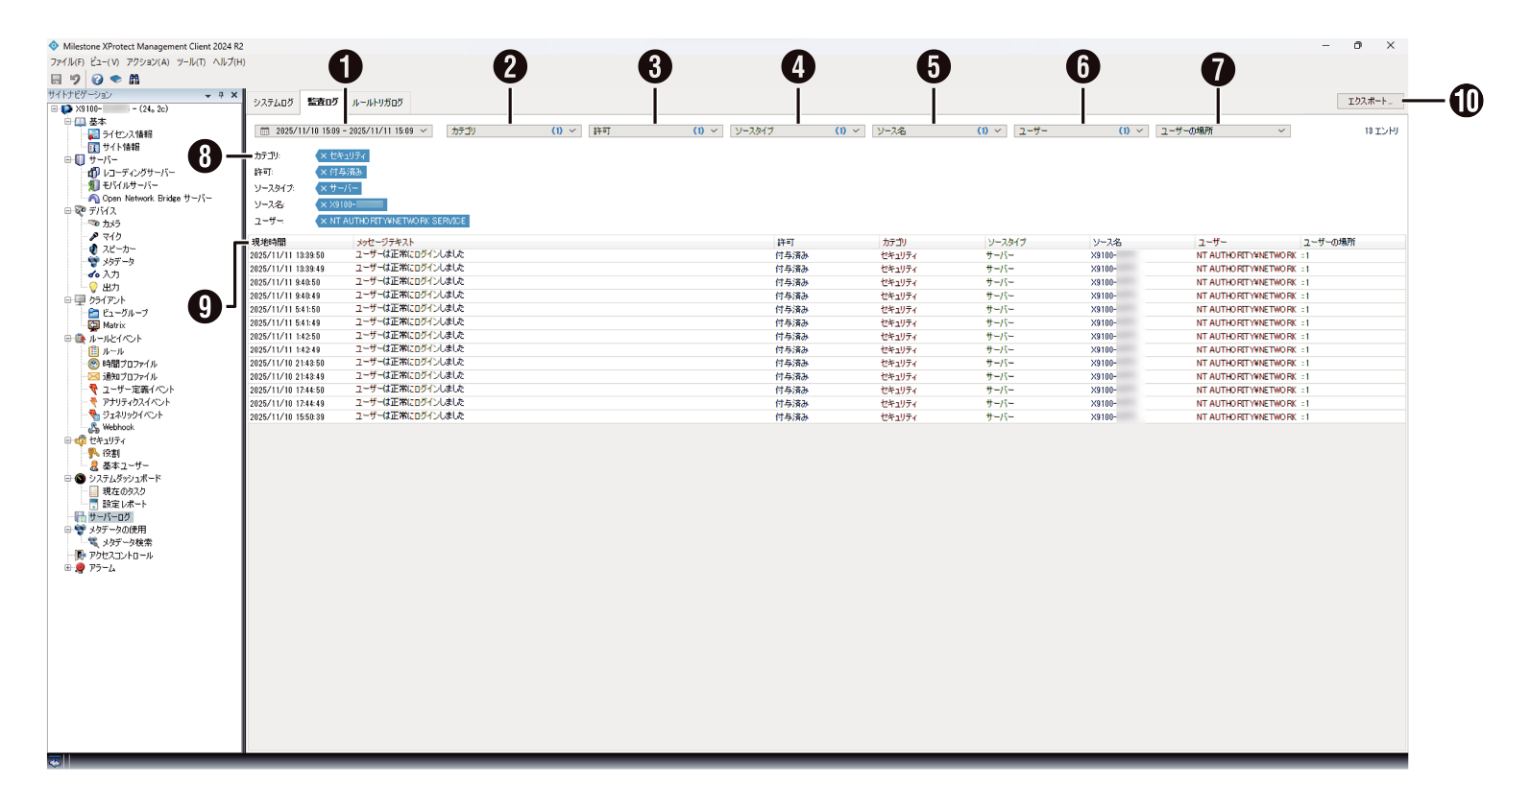Collapse the デバイス tree group
This screenshot has height=807, width=1531.
pos(67,211)
